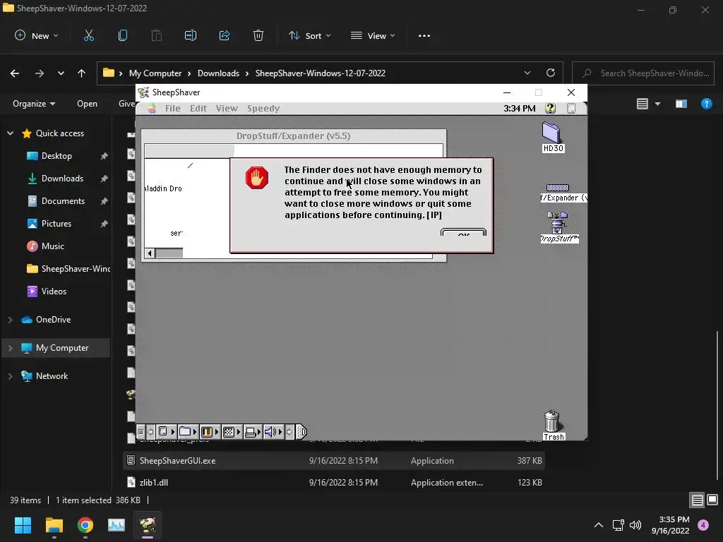Click left scroll arrow in DropStuff window
The height and width of the screenshot is (542, 723).
[150, 253]
